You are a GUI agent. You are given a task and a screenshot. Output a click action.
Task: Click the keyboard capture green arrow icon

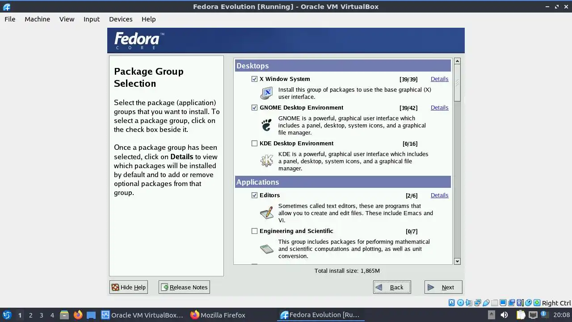tap(537, 303)
